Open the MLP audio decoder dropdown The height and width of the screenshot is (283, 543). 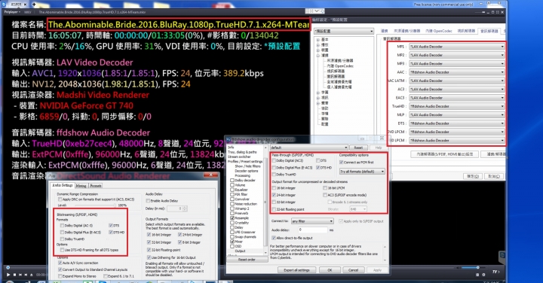point(456,114)
